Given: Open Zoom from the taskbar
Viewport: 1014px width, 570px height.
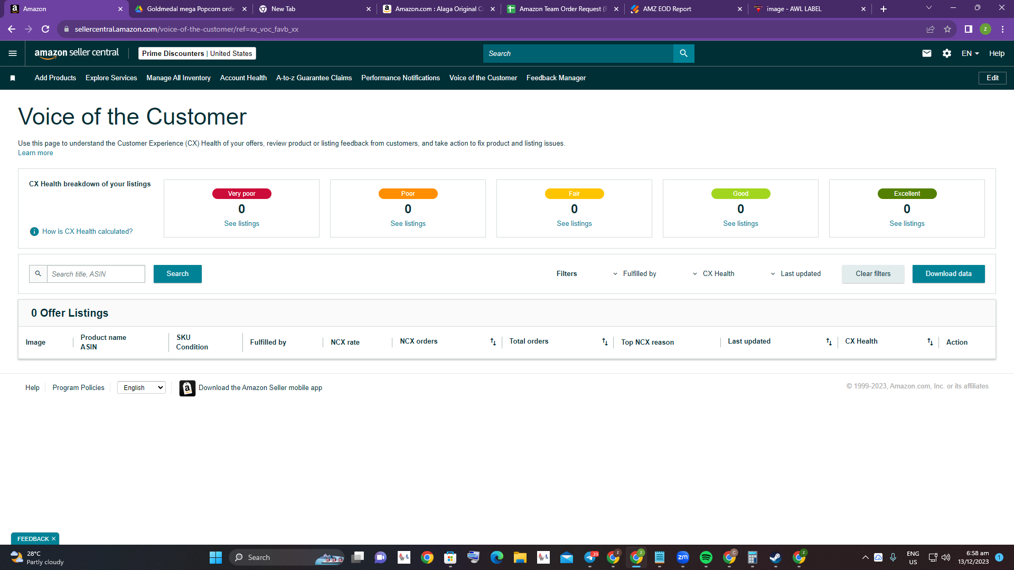Looking at the screenshot, I should (x=683, y=557).
